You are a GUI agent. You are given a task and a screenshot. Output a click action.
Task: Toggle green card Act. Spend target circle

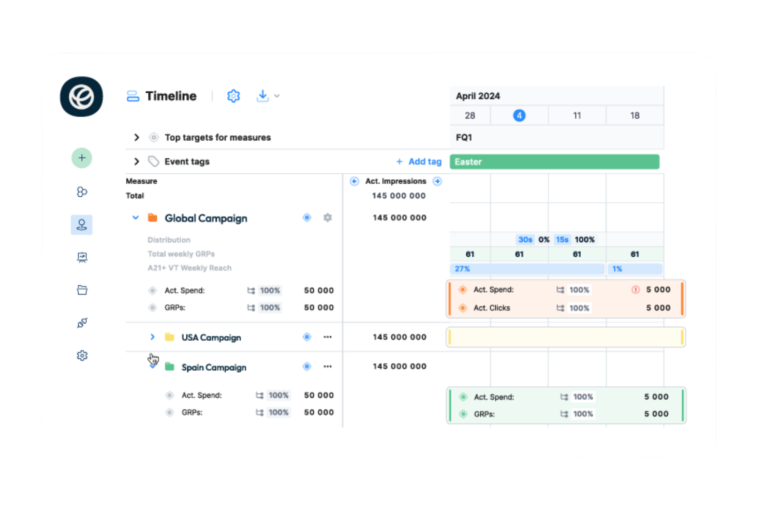463,397
